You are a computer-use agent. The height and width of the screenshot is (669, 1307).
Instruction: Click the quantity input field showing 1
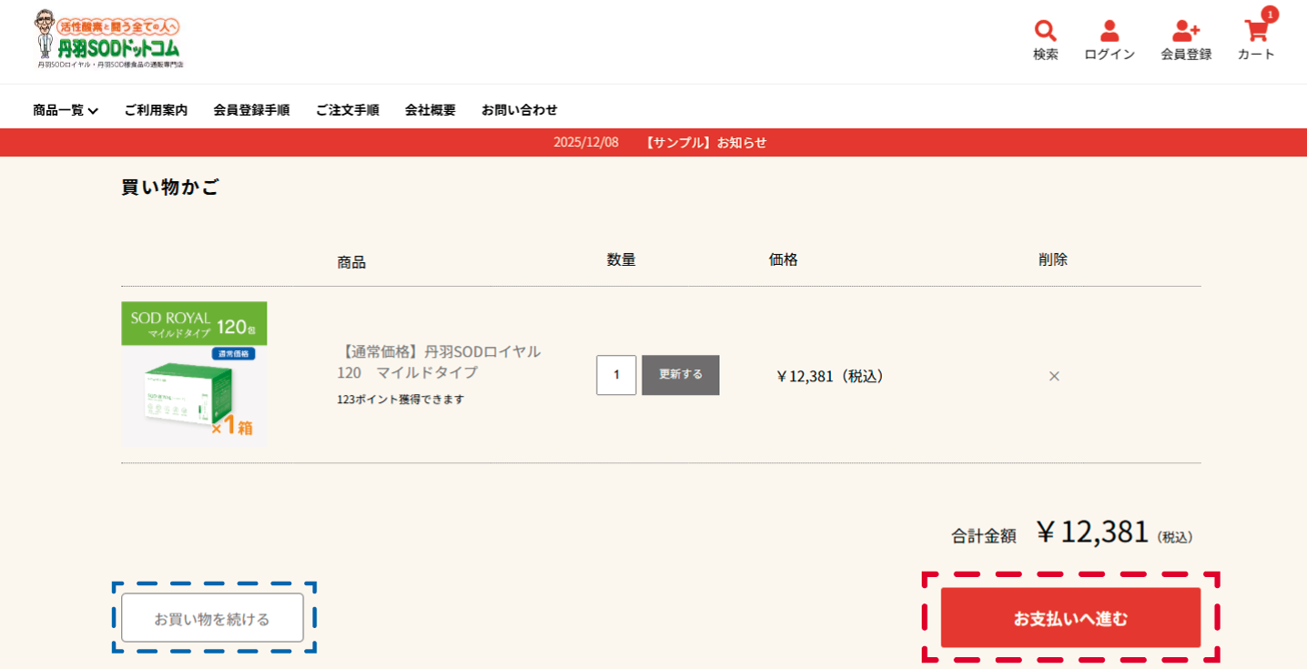point(616,375)
